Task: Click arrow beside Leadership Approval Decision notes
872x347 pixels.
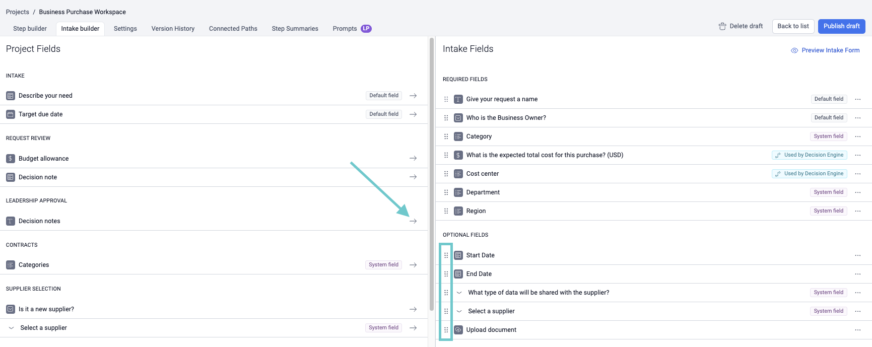Action: tap(413, 221)
